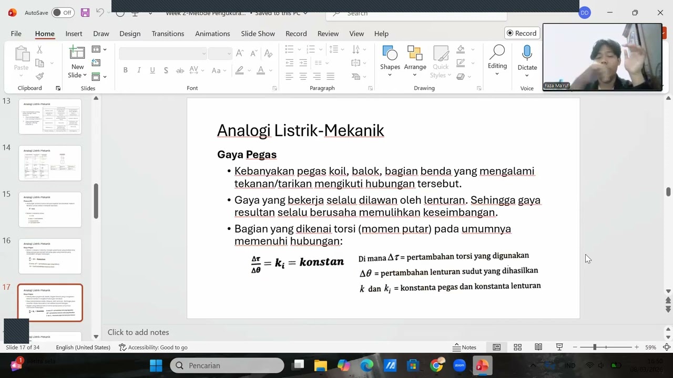
Task: Align text left icon
Action: [289, 77]
